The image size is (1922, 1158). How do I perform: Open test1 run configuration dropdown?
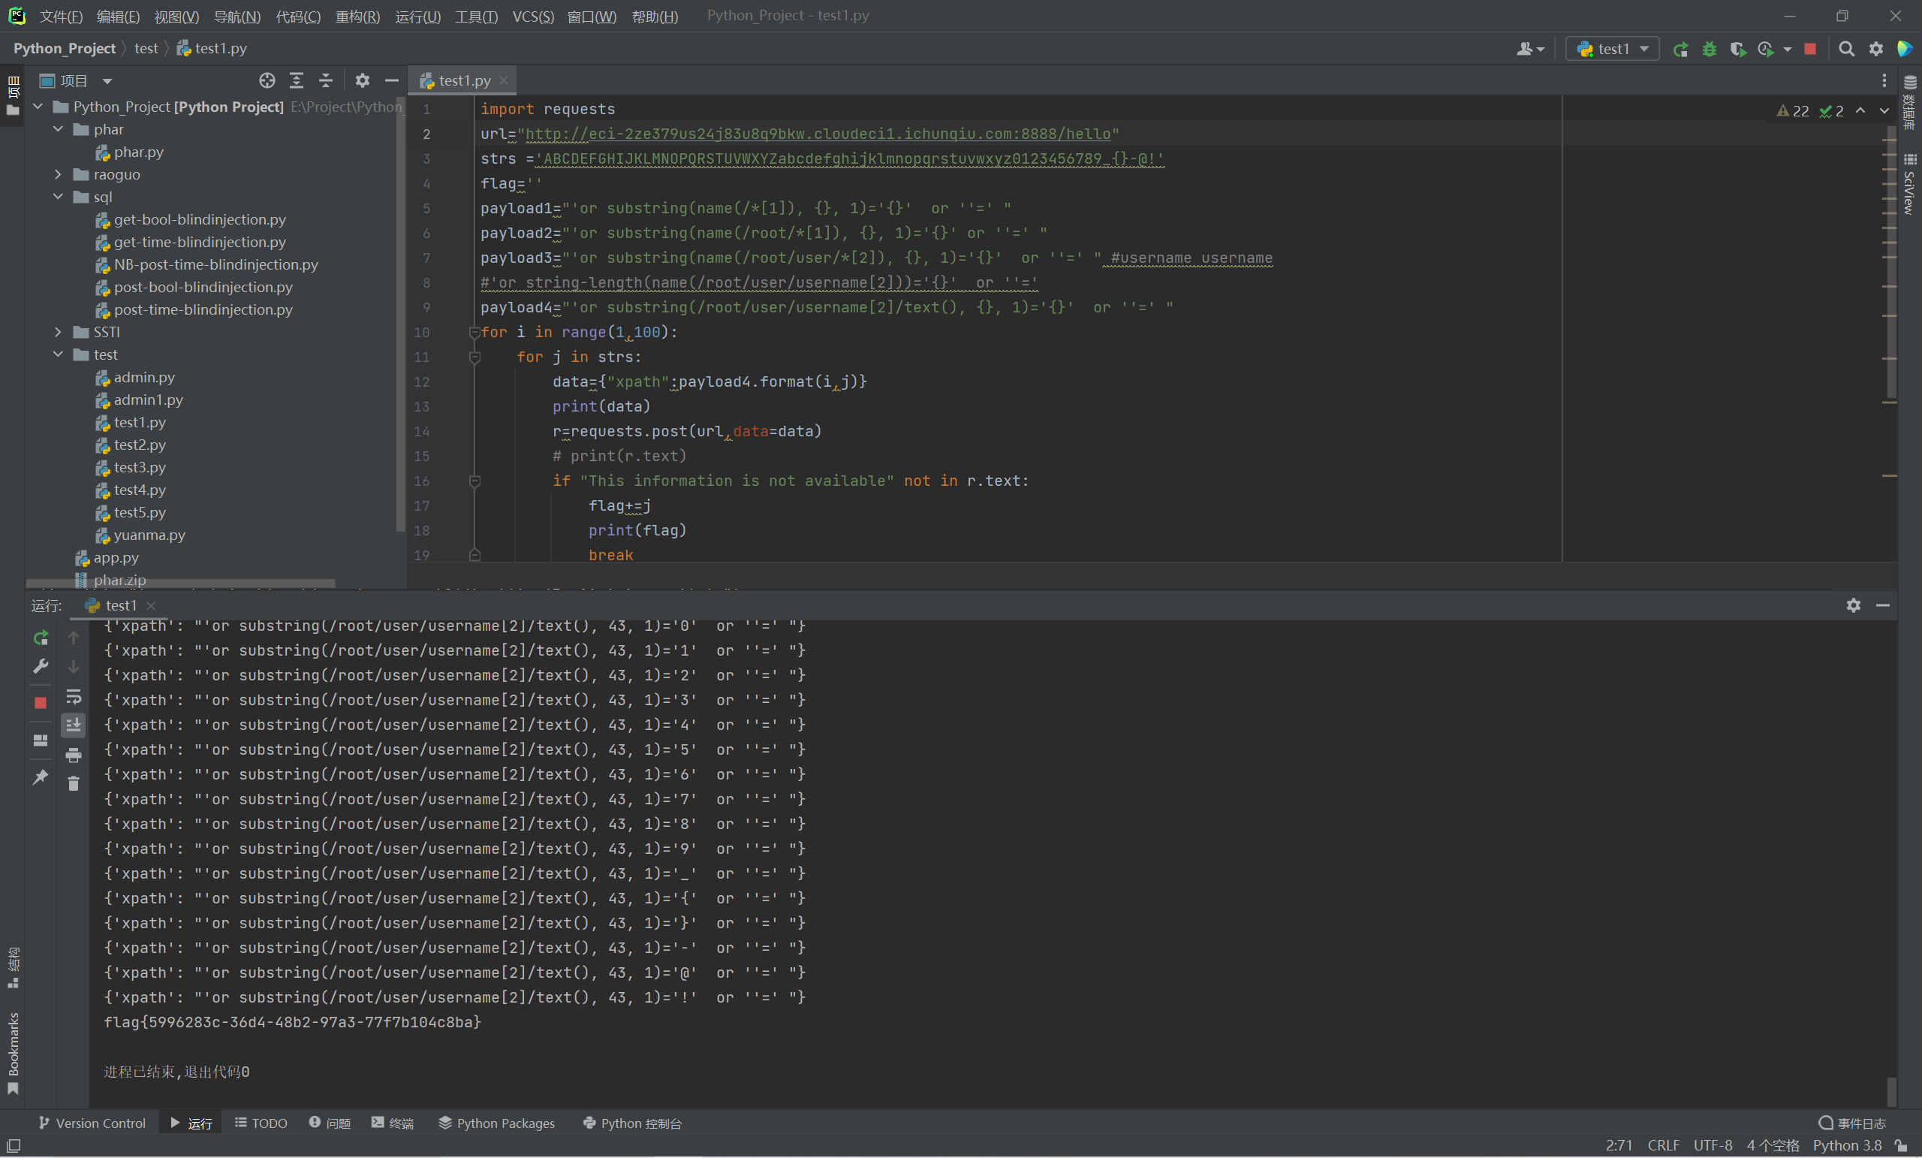point(1613,49)
